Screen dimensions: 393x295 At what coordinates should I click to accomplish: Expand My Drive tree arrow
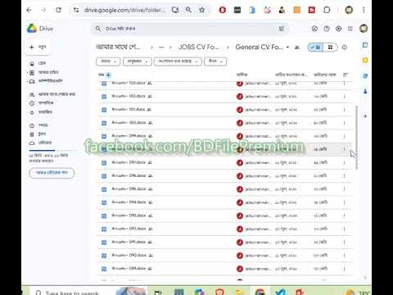point(28,72)
